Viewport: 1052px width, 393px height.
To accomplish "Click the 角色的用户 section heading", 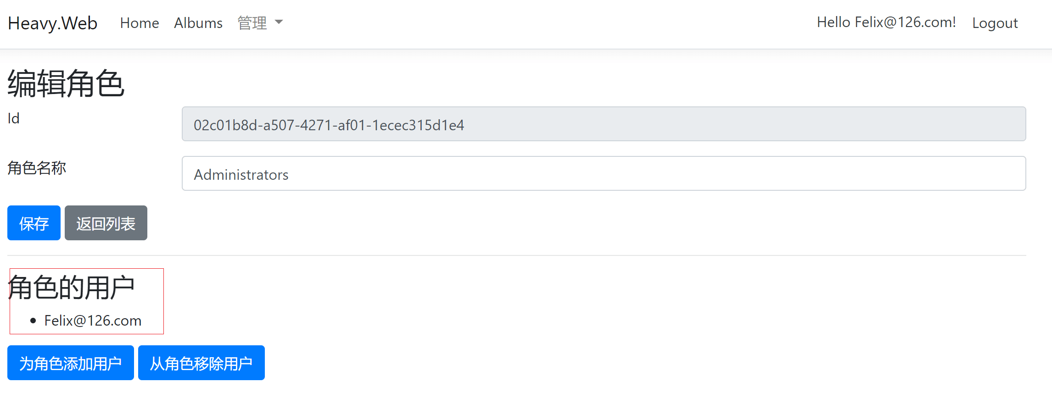I will (71, 288).
